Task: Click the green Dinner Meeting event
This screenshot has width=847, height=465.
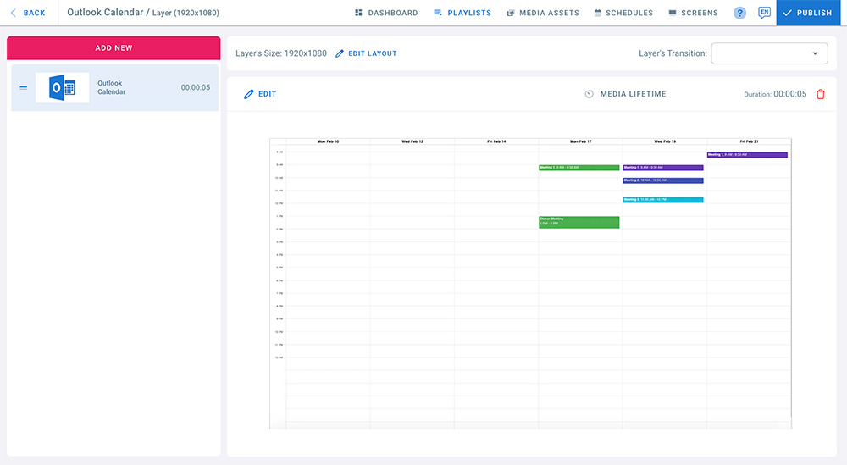Action: coord(579,222)
